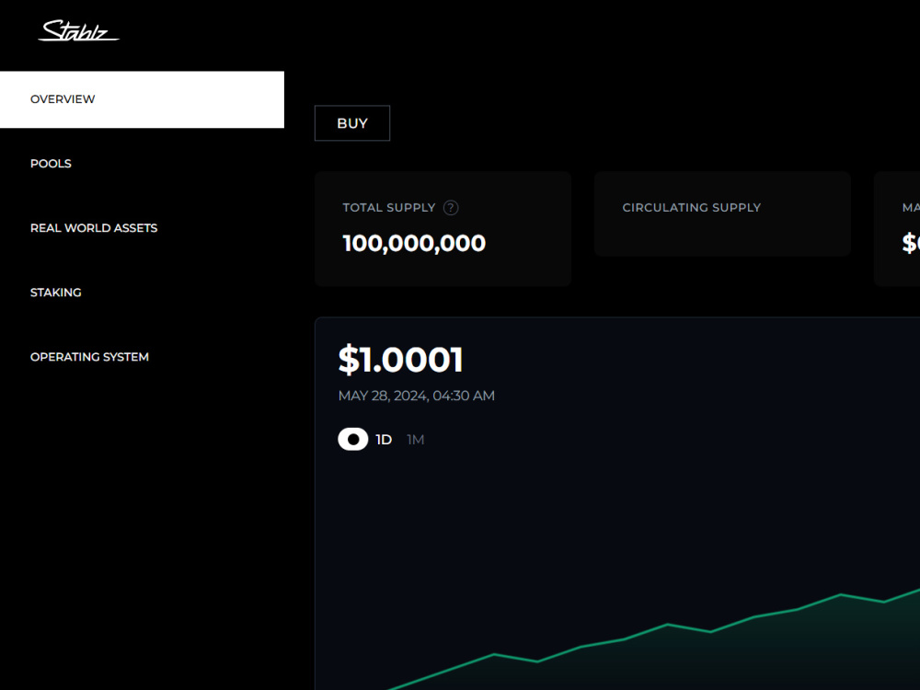Show Total Supply help tooltip icon

pos(451,208)
